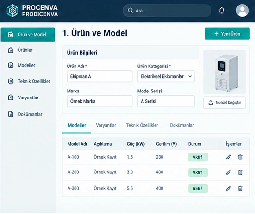255x214 pixels.
Task: Click the product equipment image
Action: pyautogui.click(x=224, y=72)
